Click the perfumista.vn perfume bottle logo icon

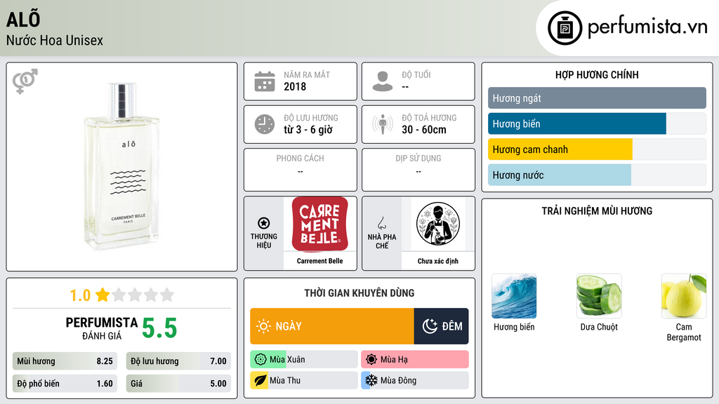[x=565, y=28]
